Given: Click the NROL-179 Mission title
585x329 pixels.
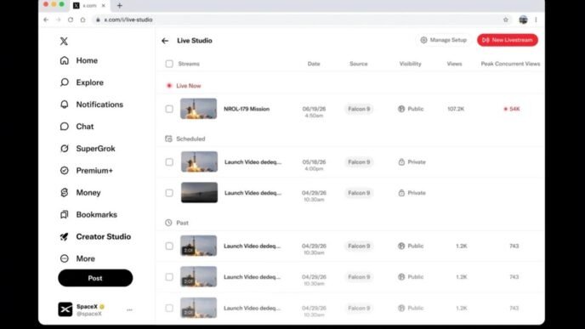Looking at the screenshot, I should [247, 109].
